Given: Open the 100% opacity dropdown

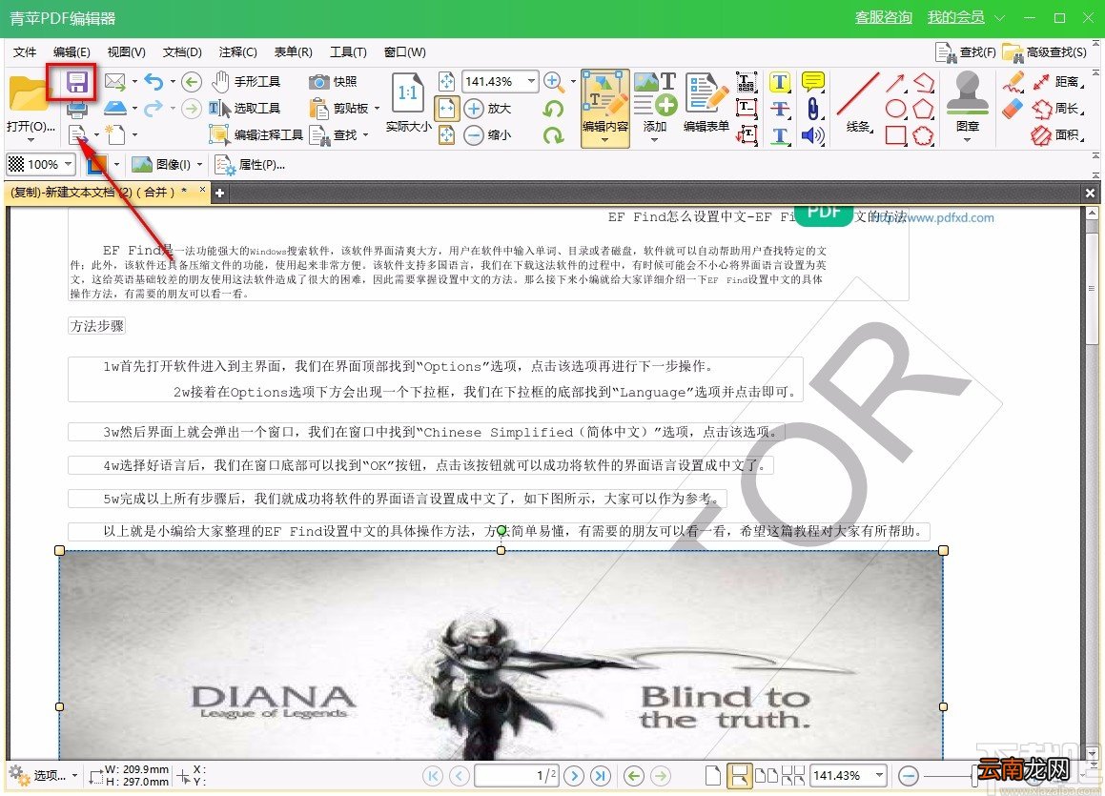Looking at the screenshot, I should 69,164.
